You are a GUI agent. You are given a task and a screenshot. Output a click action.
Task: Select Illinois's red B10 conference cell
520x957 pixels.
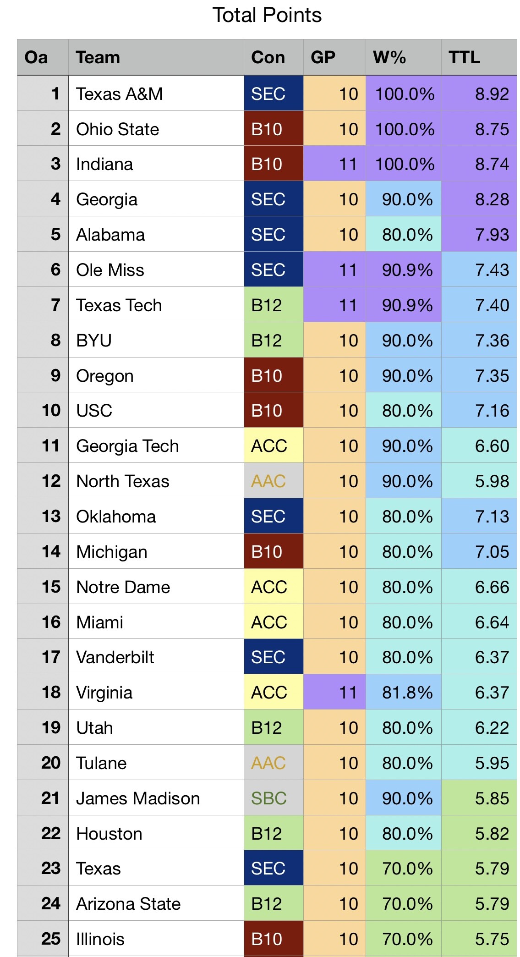[x=274, y=939]
